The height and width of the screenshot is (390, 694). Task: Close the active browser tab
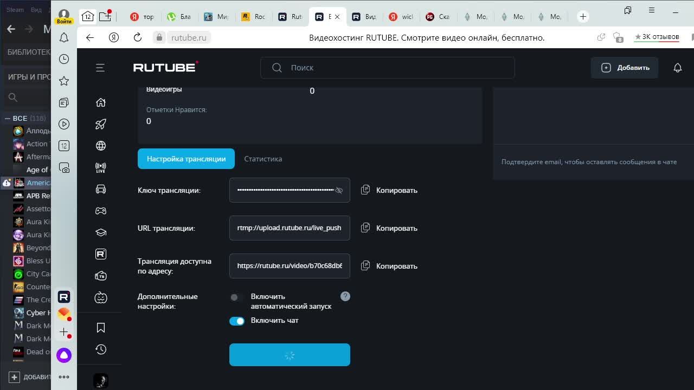337,17
